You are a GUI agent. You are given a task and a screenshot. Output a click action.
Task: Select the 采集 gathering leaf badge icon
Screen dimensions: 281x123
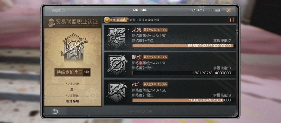pos(117,37)
